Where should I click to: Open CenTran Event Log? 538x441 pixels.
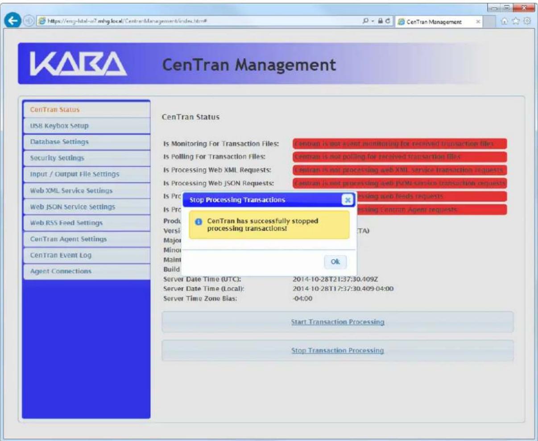click(86, 255)
